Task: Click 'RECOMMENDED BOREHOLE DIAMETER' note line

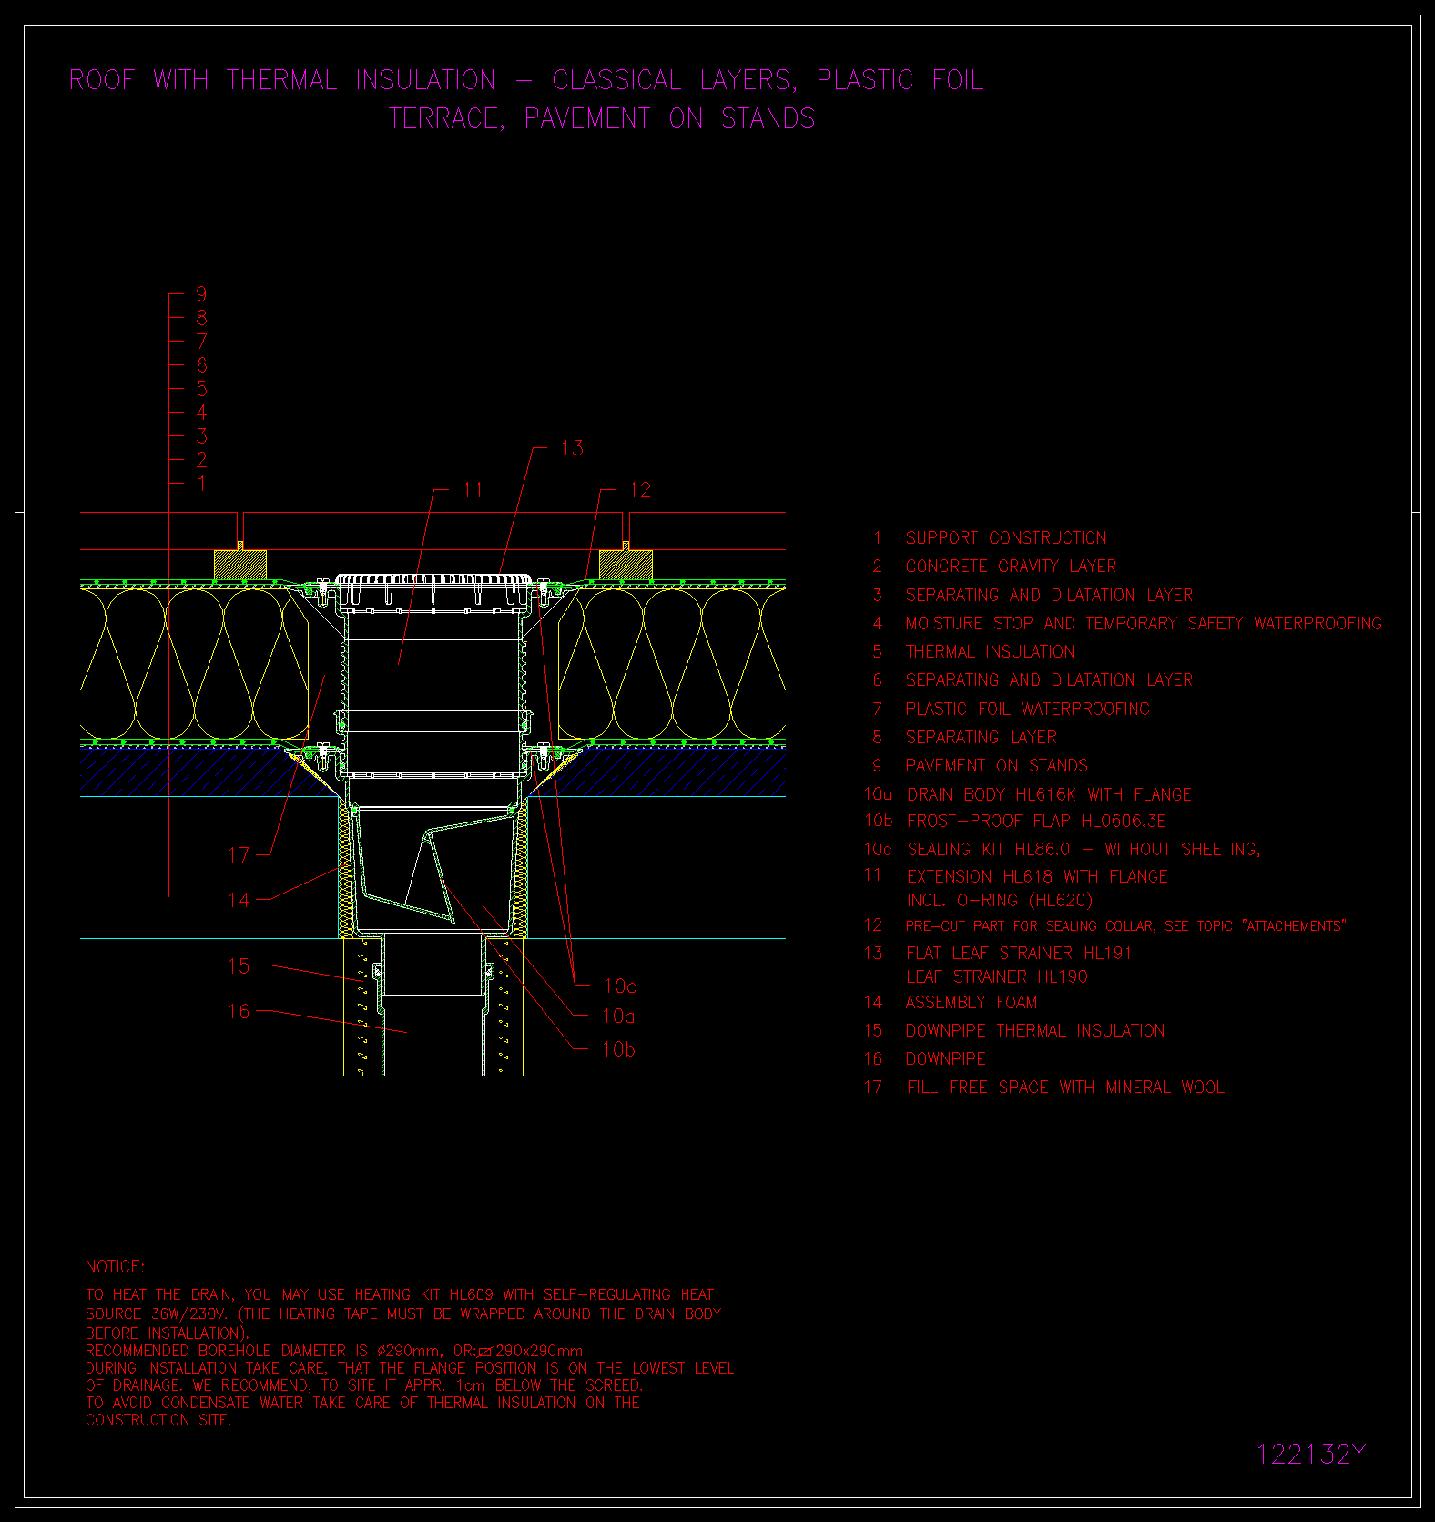Action: (334, 1351)
